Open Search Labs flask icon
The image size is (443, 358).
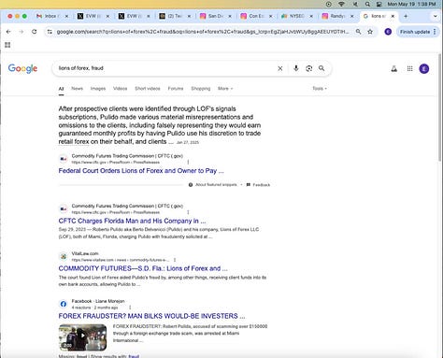[394, 69]
